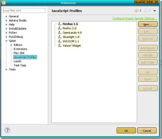Select the Firefox 2.0 profile text

click(70, 28)
